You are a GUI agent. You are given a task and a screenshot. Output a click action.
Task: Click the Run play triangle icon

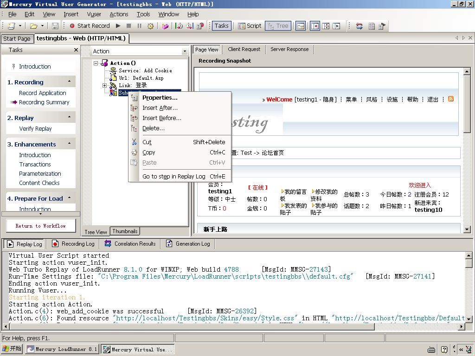coord(118,26)
